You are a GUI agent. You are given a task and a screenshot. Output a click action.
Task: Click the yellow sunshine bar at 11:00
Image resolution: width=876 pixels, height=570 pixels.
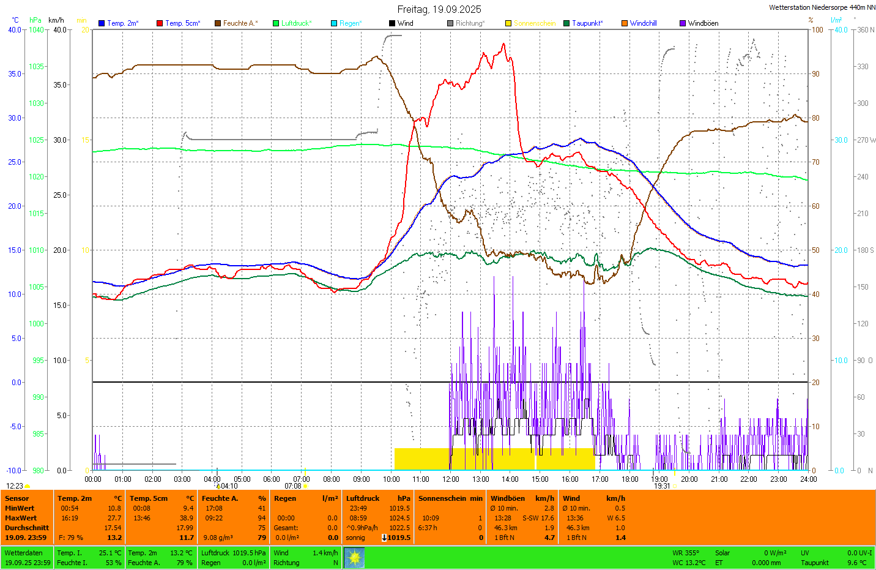[421, 459]
